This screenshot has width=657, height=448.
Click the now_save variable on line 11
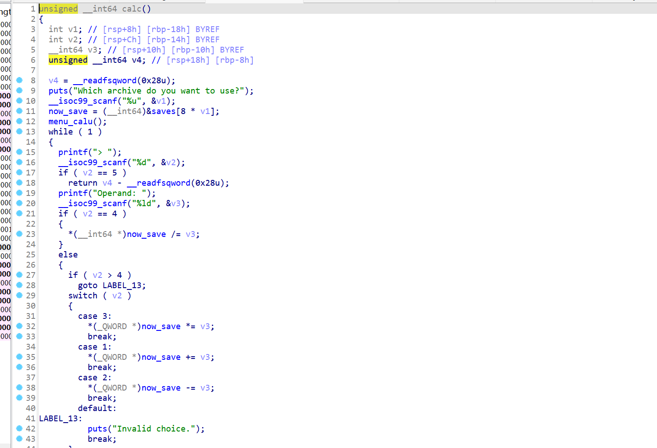click(x=68, y=111)
